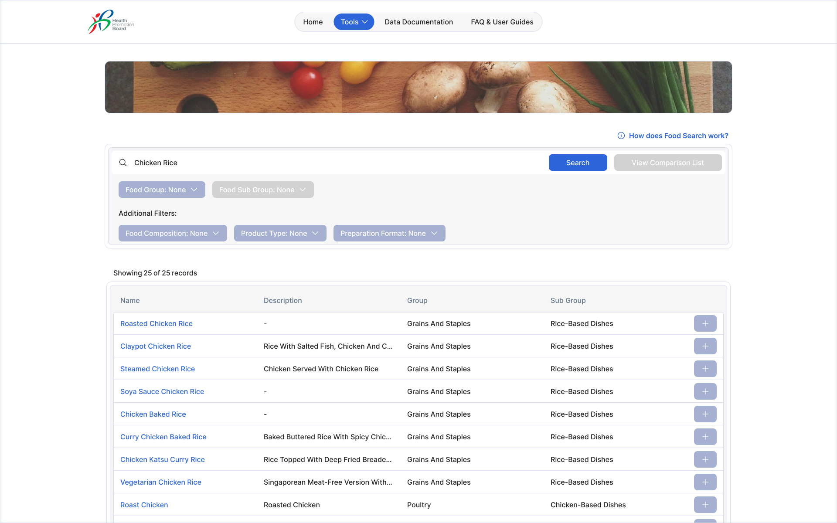Click the Chicken-Based Dishes sub group cell
837x523 pixels.
[x=588, y=505]
